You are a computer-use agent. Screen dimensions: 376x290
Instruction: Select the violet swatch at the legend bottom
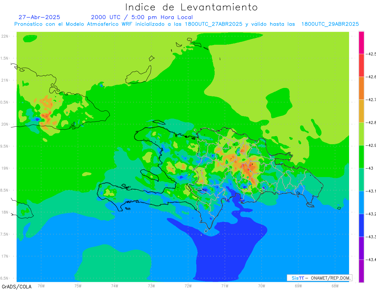tap(361, 271)
